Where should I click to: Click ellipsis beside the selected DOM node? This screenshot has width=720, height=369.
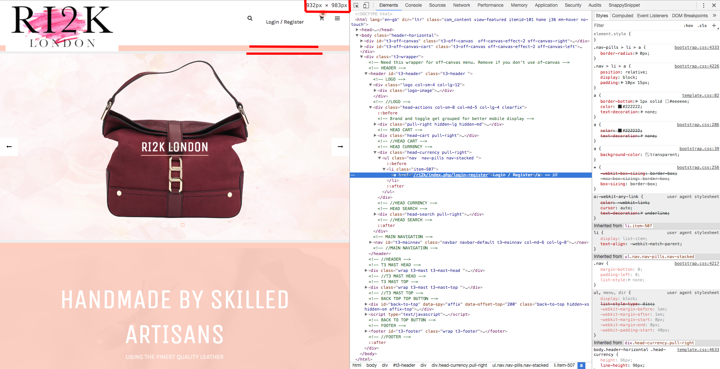352,175
